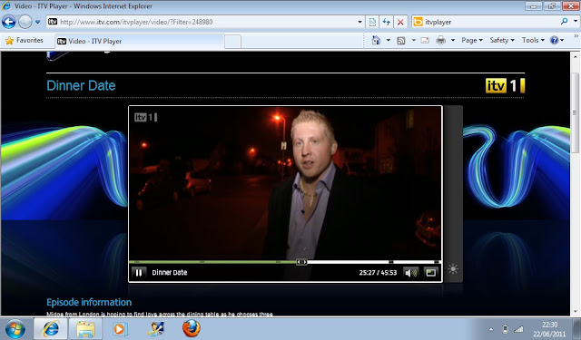Image resolution: width=581 pixels, height=340 pixels.
Task: Toggle Compatibility View icon
Action: pos(372,22)
